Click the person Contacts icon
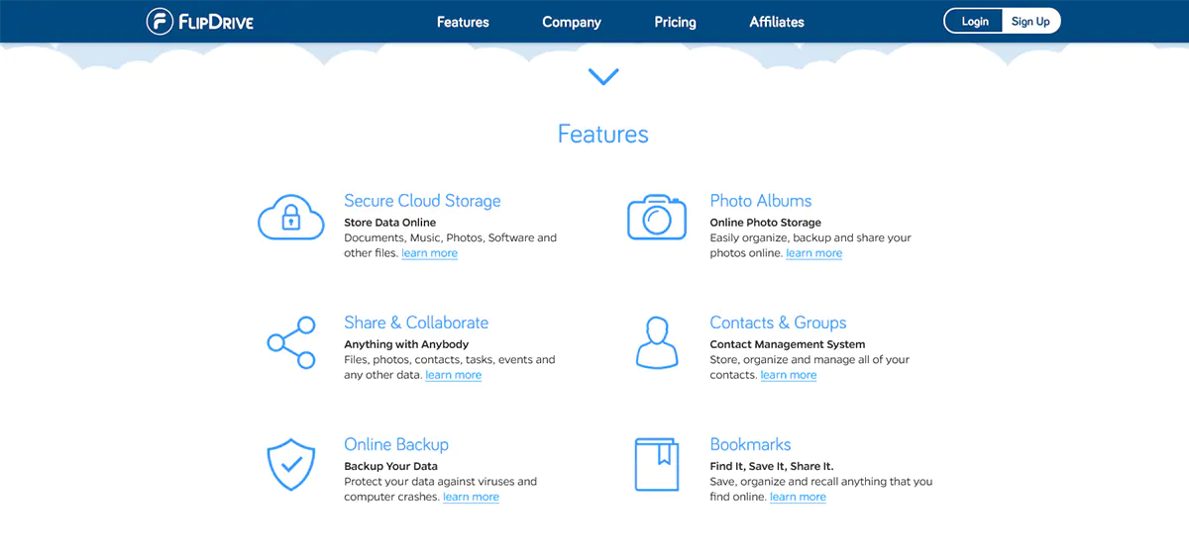Viewport: 1189px width, 556px height. (x=656, y=342)
